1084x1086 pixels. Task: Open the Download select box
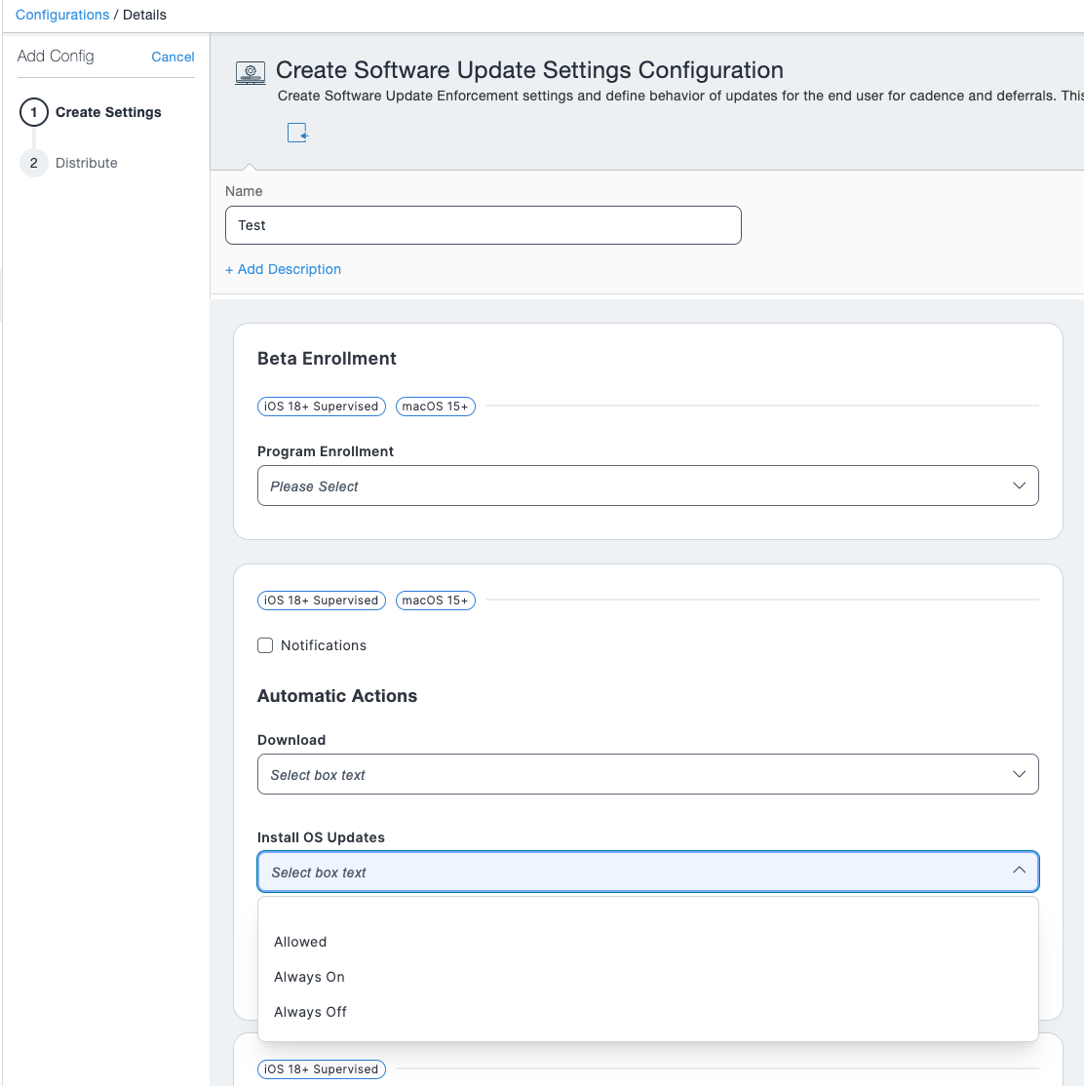tap(647, 773)
